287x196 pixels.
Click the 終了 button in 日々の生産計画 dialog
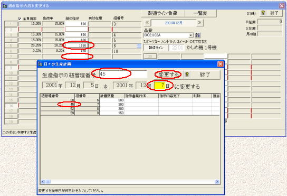click(x=205, y=74)
